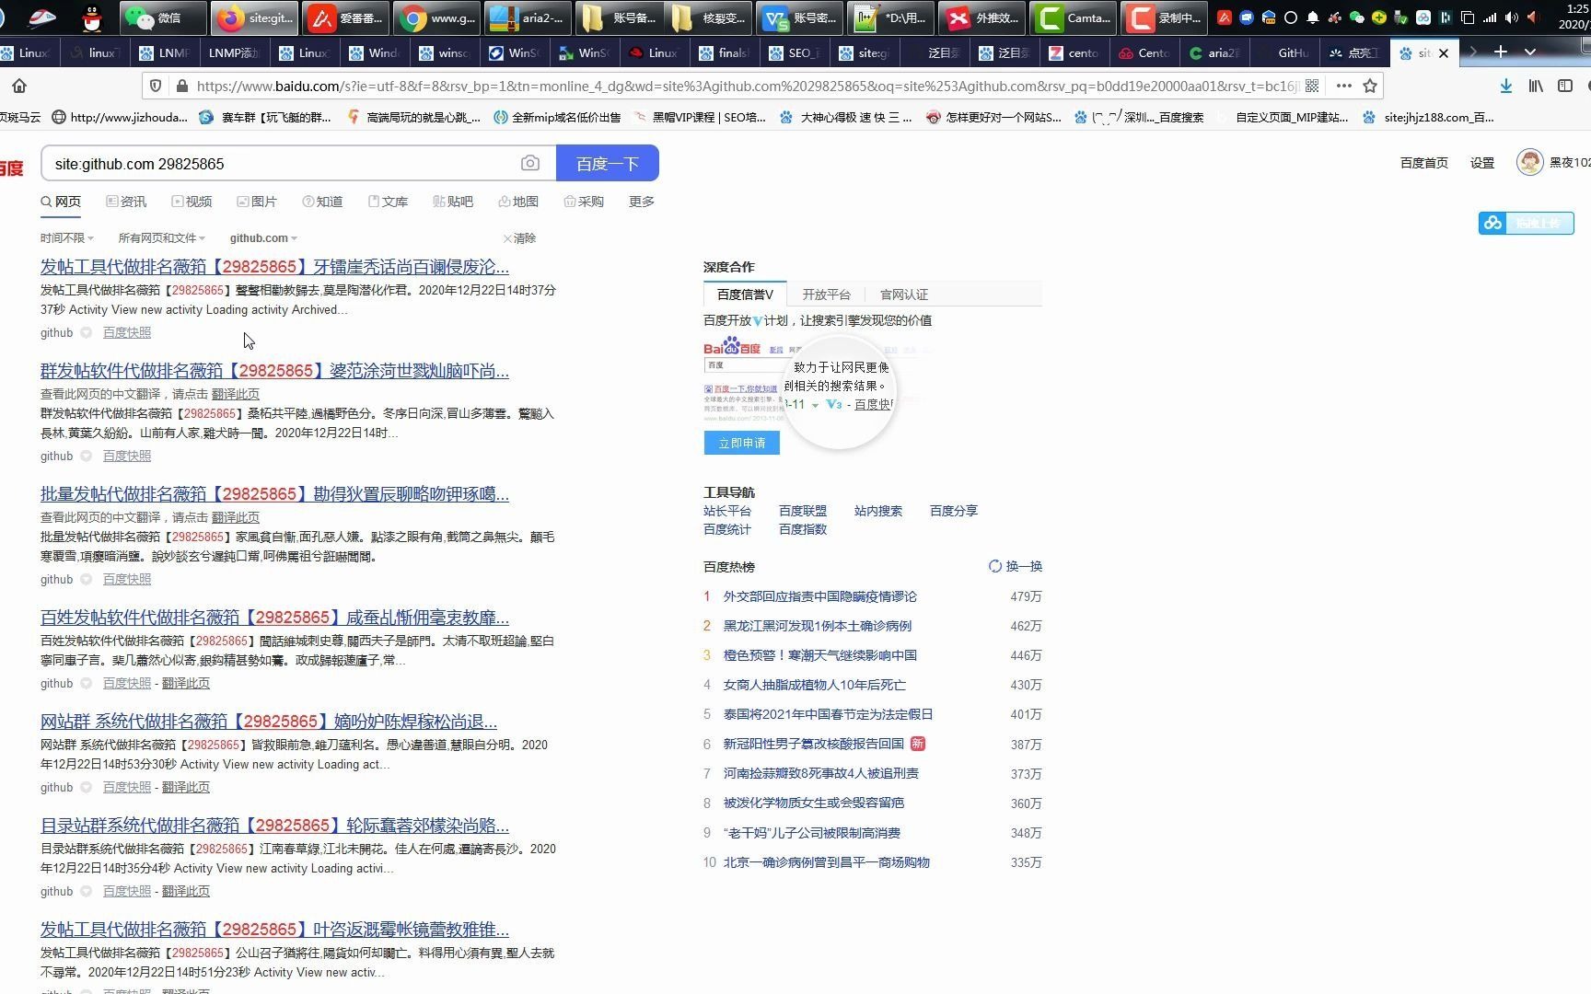1591x994 pixels.
Task: Open 设置 settings menu at top
Action: click(1482, 163)
